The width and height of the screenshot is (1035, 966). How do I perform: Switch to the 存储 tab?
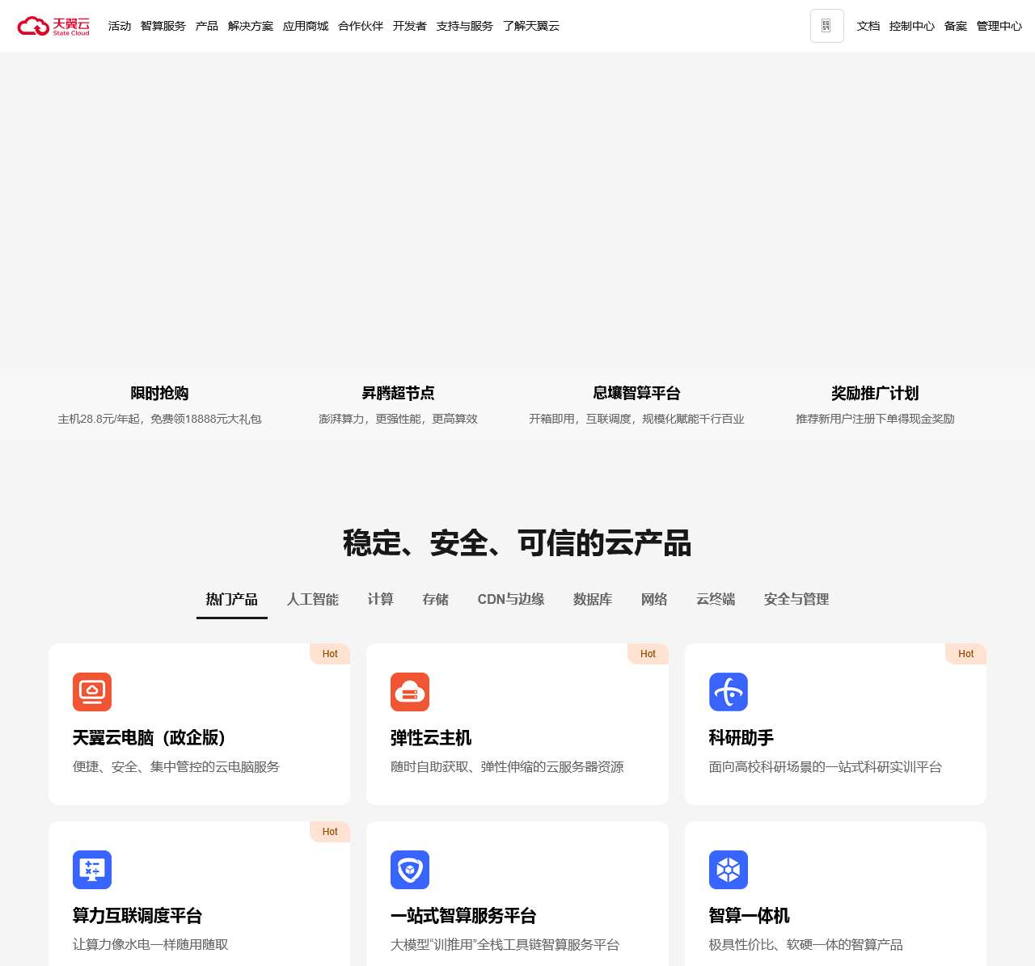(436, 600)
